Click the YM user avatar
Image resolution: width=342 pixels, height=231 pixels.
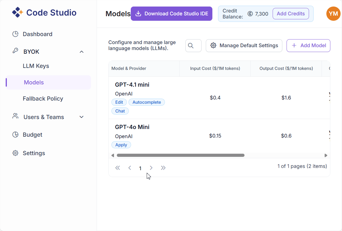[x=333, y=14]
